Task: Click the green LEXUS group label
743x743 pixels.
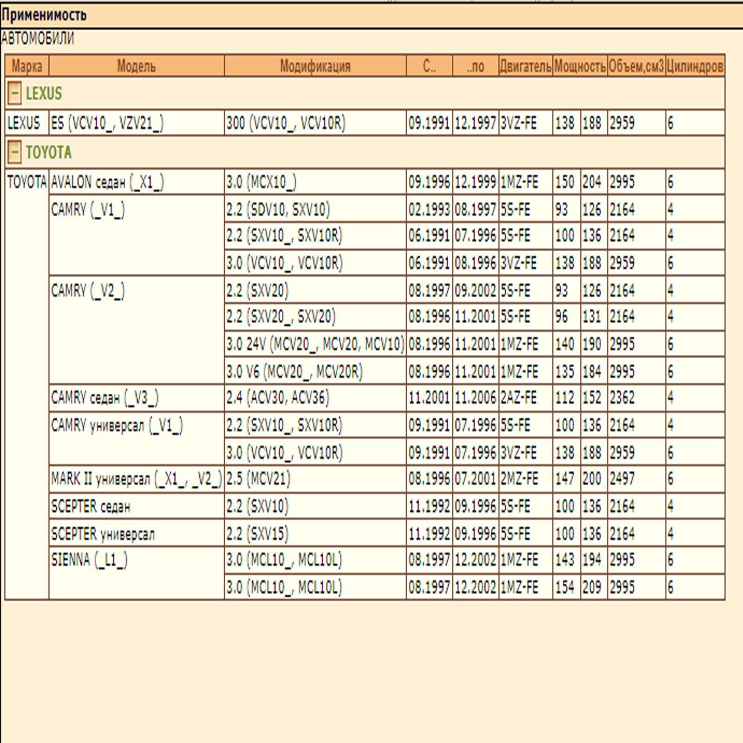Action: coord(44,94)
